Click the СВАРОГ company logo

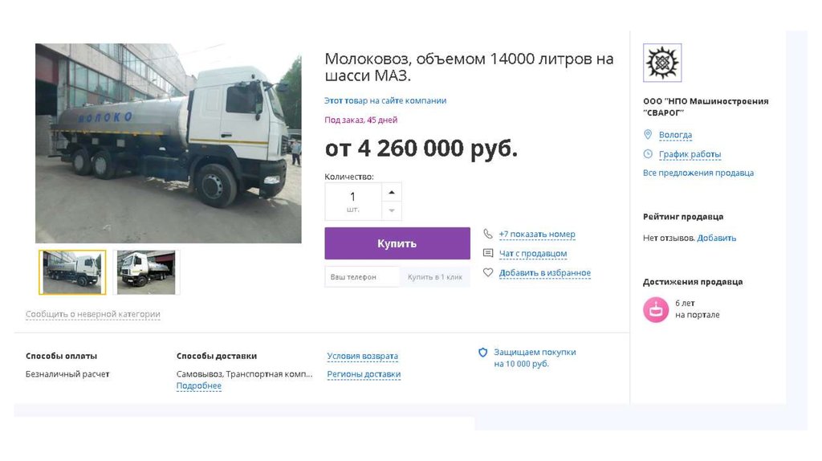click(662, 63)
